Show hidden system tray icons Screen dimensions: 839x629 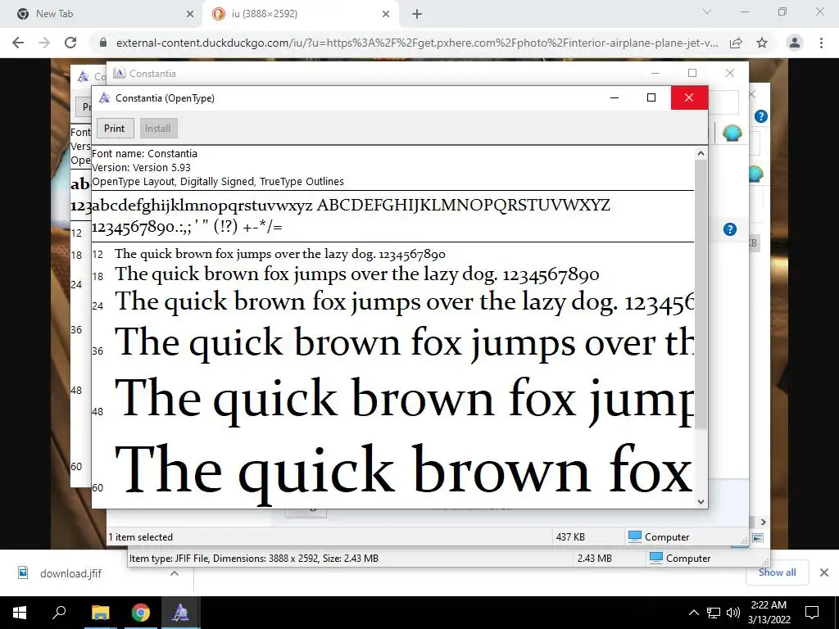[693, 613]
